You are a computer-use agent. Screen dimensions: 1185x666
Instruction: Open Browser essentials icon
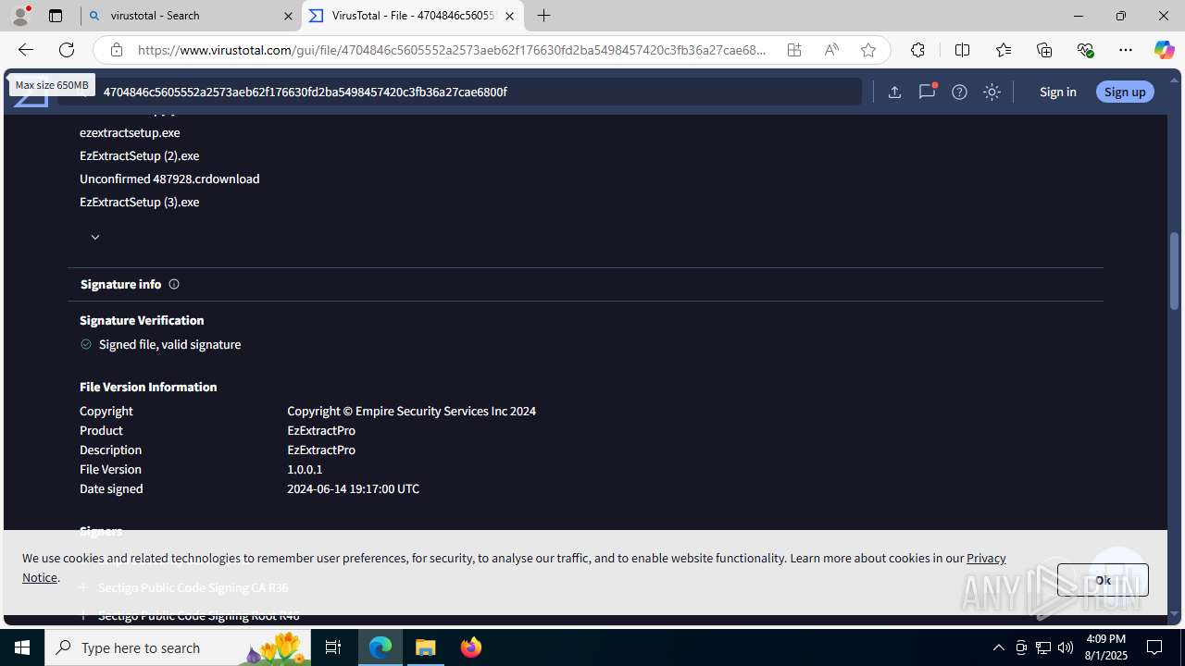pos(1085,50)
